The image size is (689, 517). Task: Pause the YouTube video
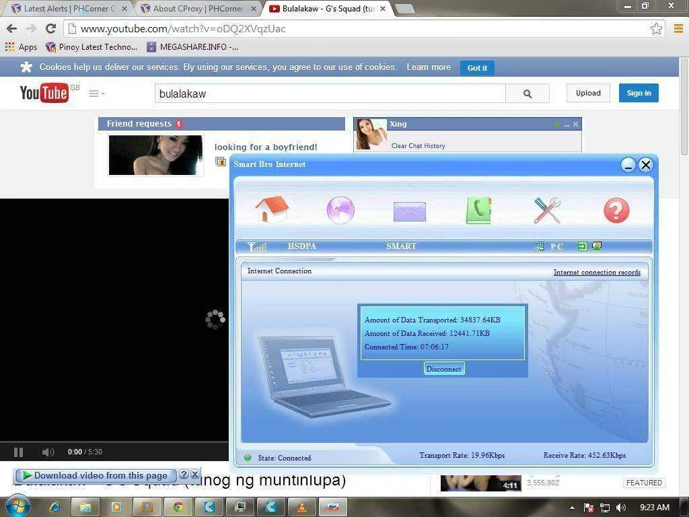pos(18,452)
